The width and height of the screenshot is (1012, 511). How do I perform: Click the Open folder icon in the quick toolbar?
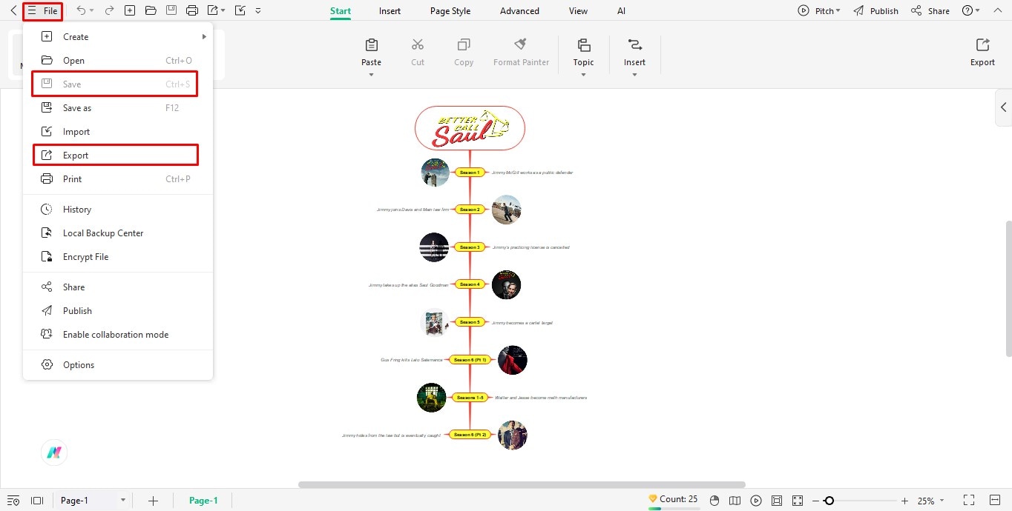151,10
